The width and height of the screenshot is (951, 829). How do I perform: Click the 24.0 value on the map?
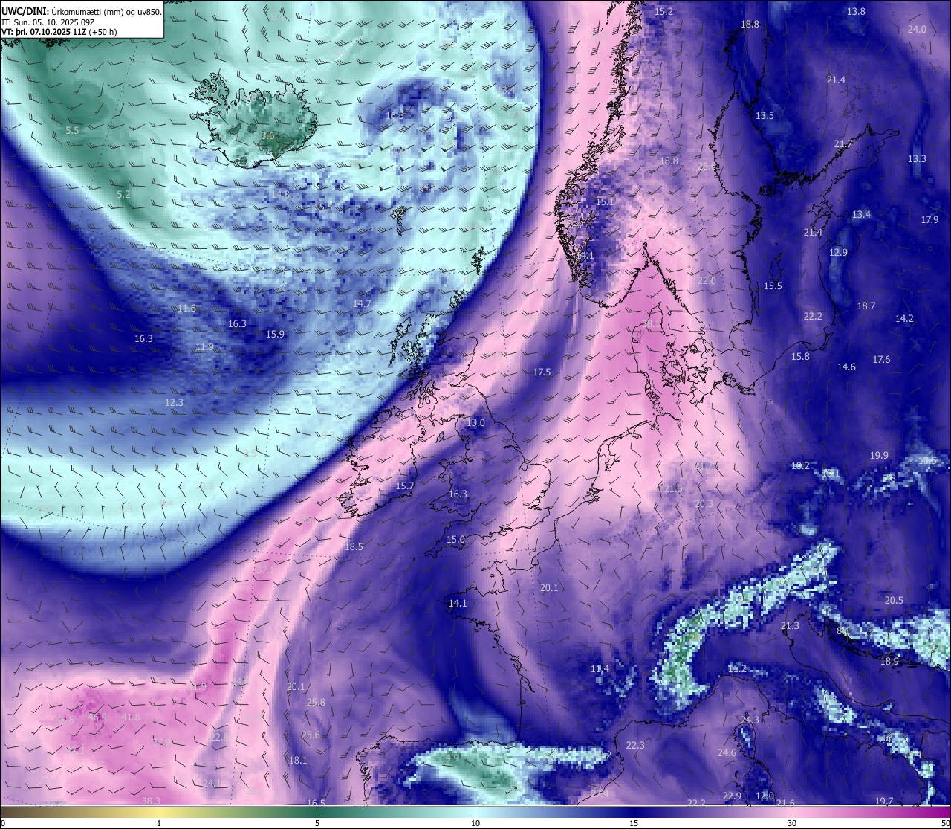tap(917, 29)
